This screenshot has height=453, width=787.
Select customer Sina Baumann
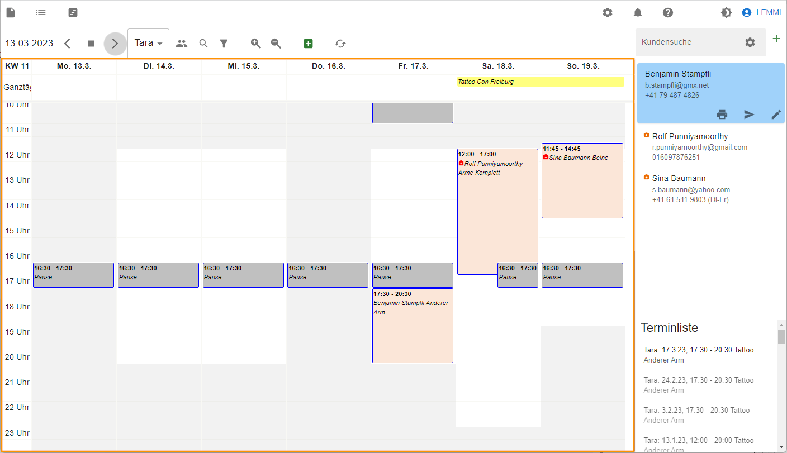click(711, 189)
